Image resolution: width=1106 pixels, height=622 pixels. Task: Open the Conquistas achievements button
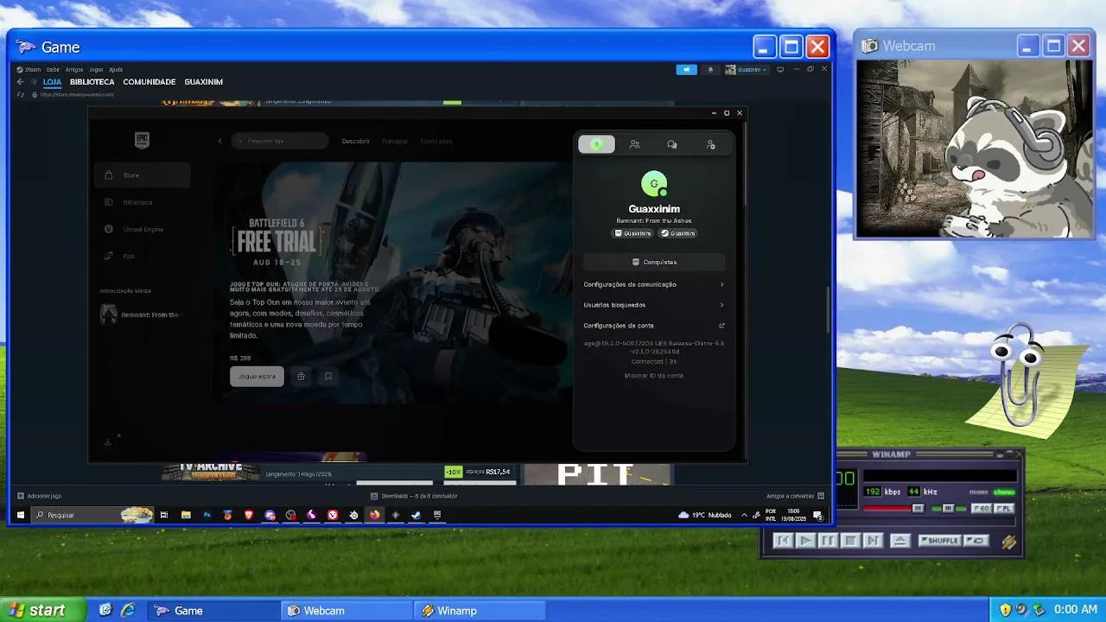pyautogui.click(x=654, y=262)
